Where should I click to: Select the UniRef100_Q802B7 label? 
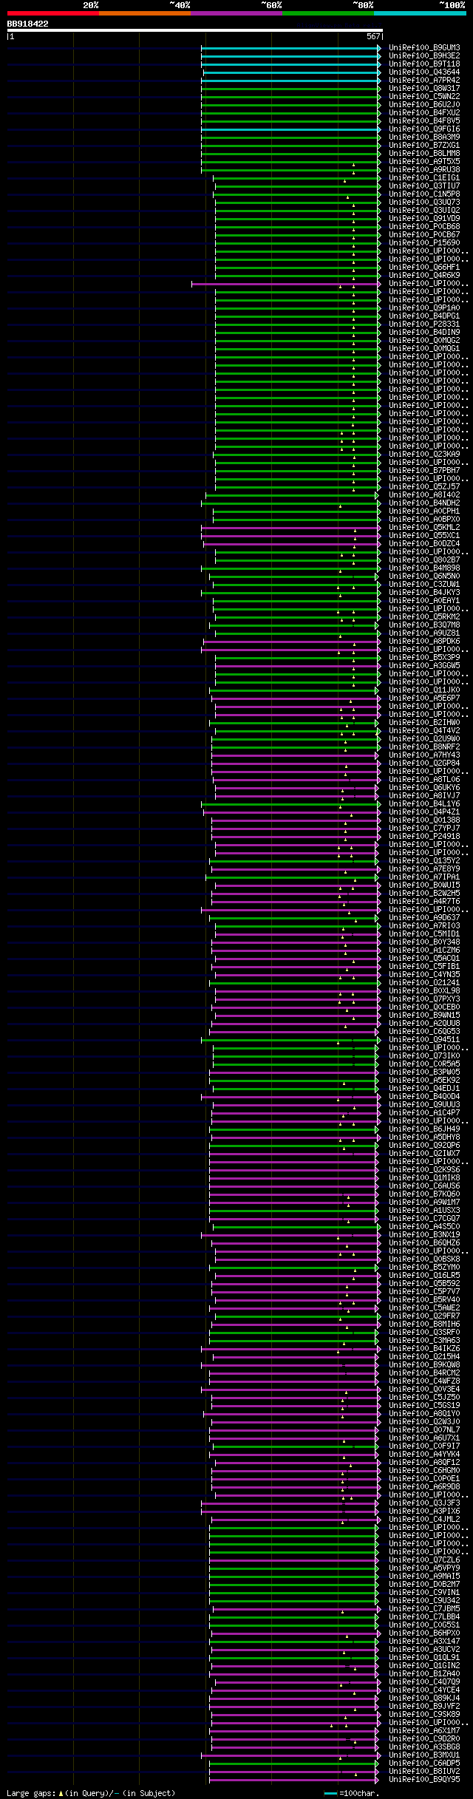(424, 560)
